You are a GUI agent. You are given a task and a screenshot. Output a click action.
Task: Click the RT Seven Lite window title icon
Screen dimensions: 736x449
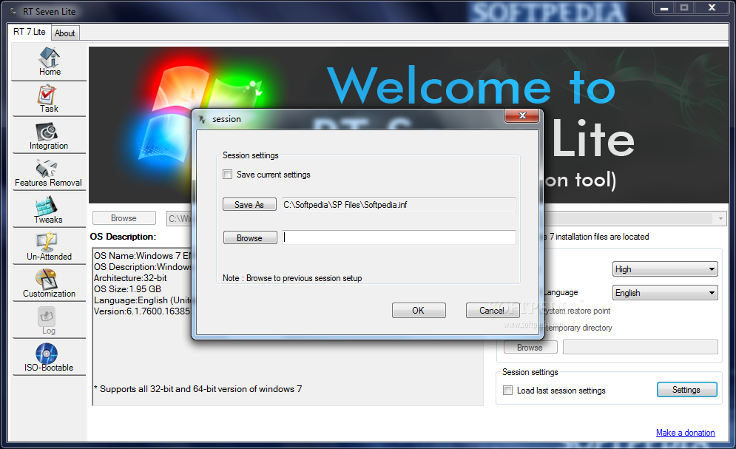pyautogui.click(x=13, y=11)
